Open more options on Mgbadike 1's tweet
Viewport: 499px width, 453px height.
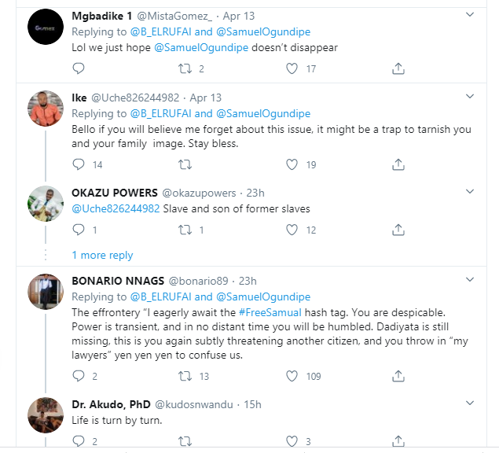[x=471, y=15]
